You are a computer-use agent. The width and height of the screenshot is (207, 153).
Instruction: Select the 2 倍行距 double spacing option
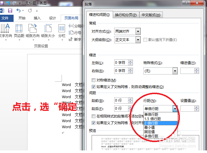[160, 123]
